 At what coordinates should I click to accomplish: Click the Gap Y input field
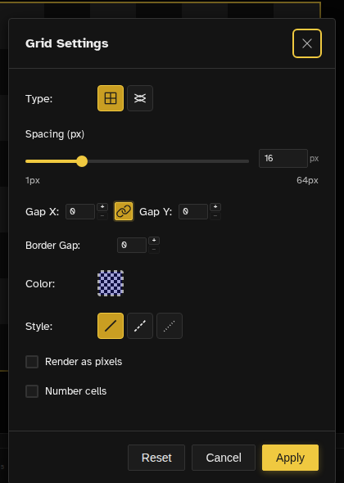pyautogui.click(x=193, y=211)
